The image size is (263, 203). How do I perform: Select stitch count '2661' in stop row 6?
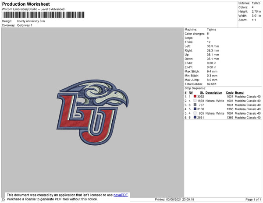(x=200, y=118)
